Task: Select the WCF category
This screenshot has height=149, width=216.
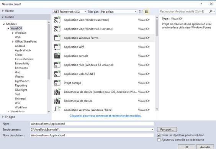Action: click(x=18, y=103)
